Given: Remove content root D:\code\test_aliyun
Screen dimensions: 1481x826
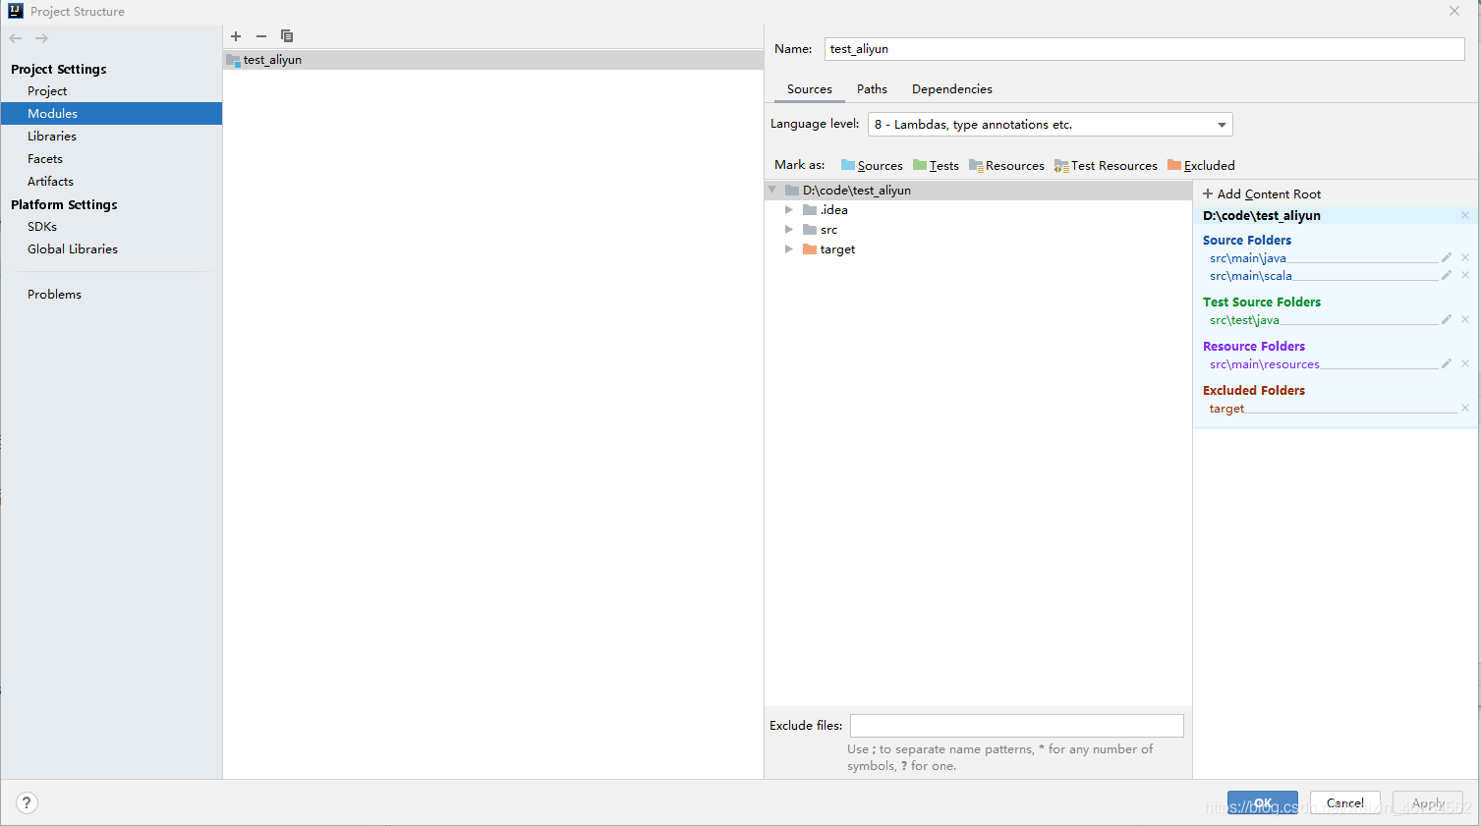Looking at the screenshot, I should click(x=1465, y=215).
